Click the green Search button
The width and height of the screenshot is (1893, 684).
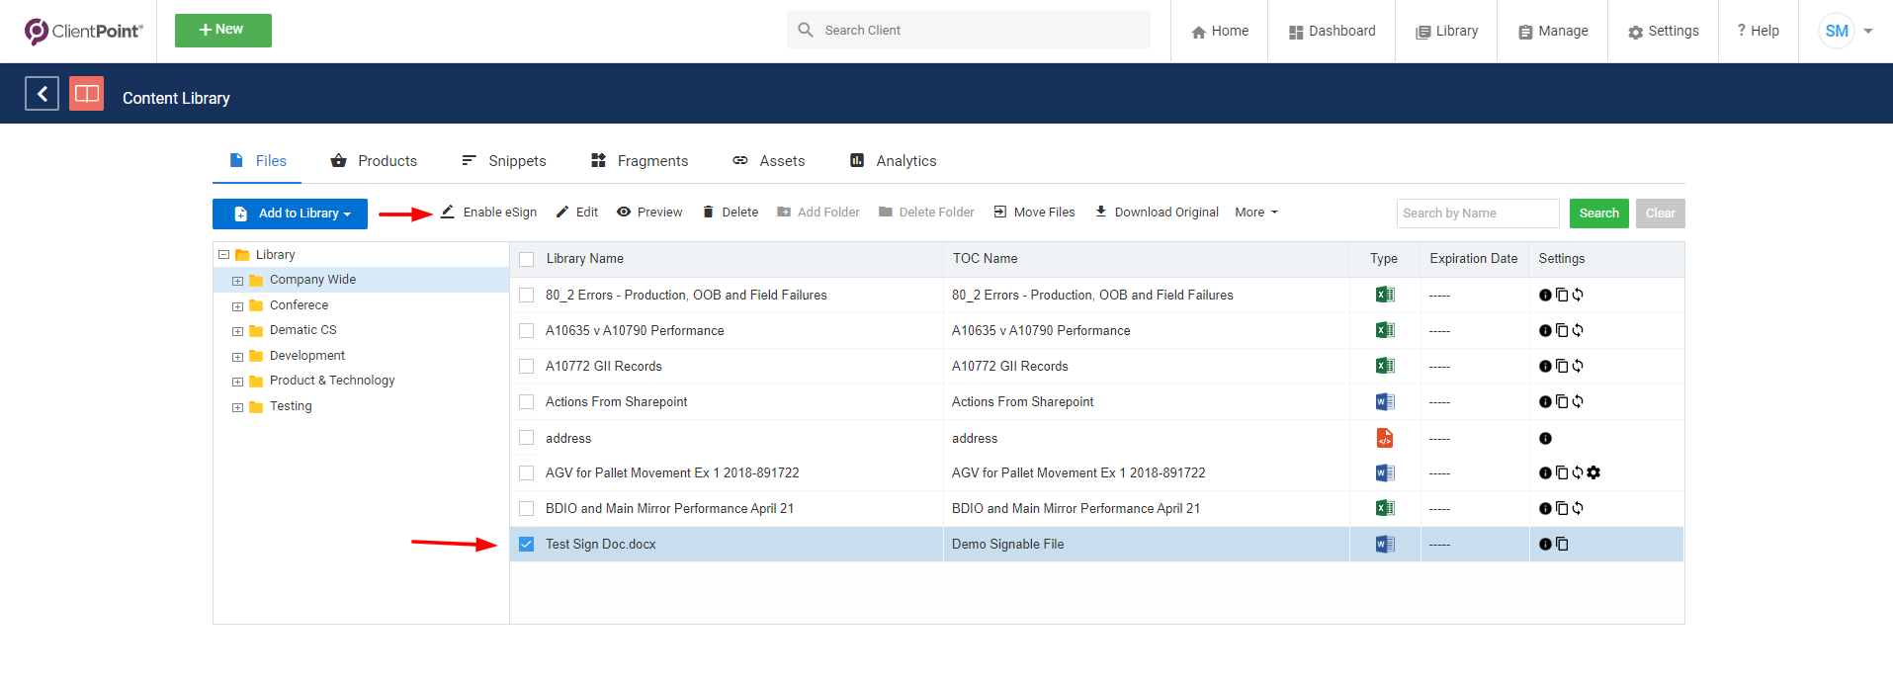coord(1598,214)
